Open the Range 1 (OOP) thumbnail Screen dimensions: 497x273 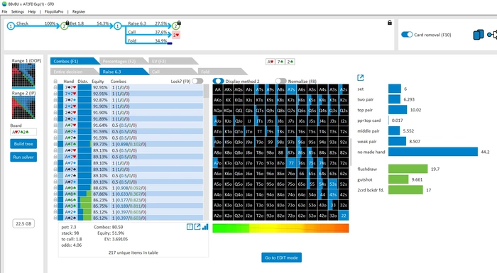click(23, 75)
